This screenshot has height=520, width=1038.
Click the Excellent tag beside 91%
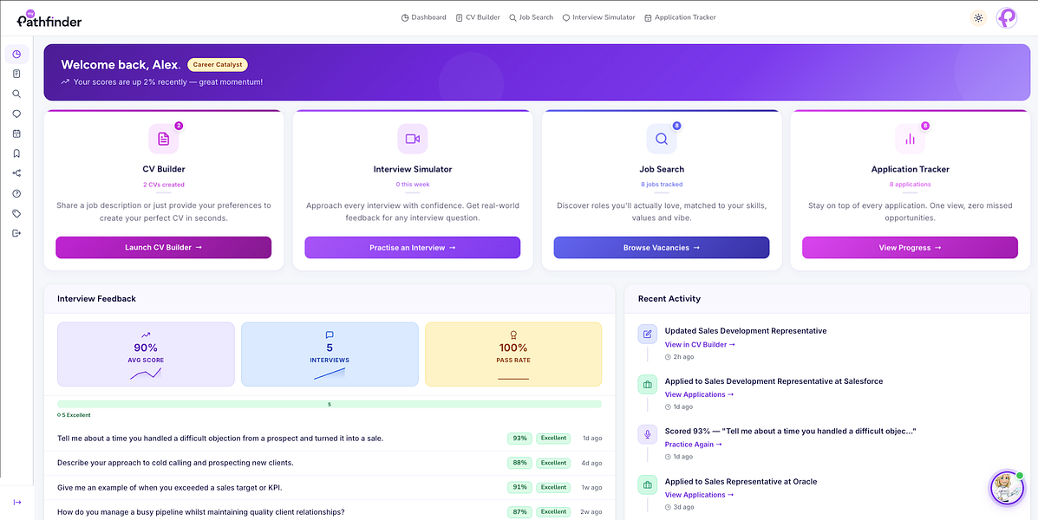pyautogui.click(x=552, y=488)
